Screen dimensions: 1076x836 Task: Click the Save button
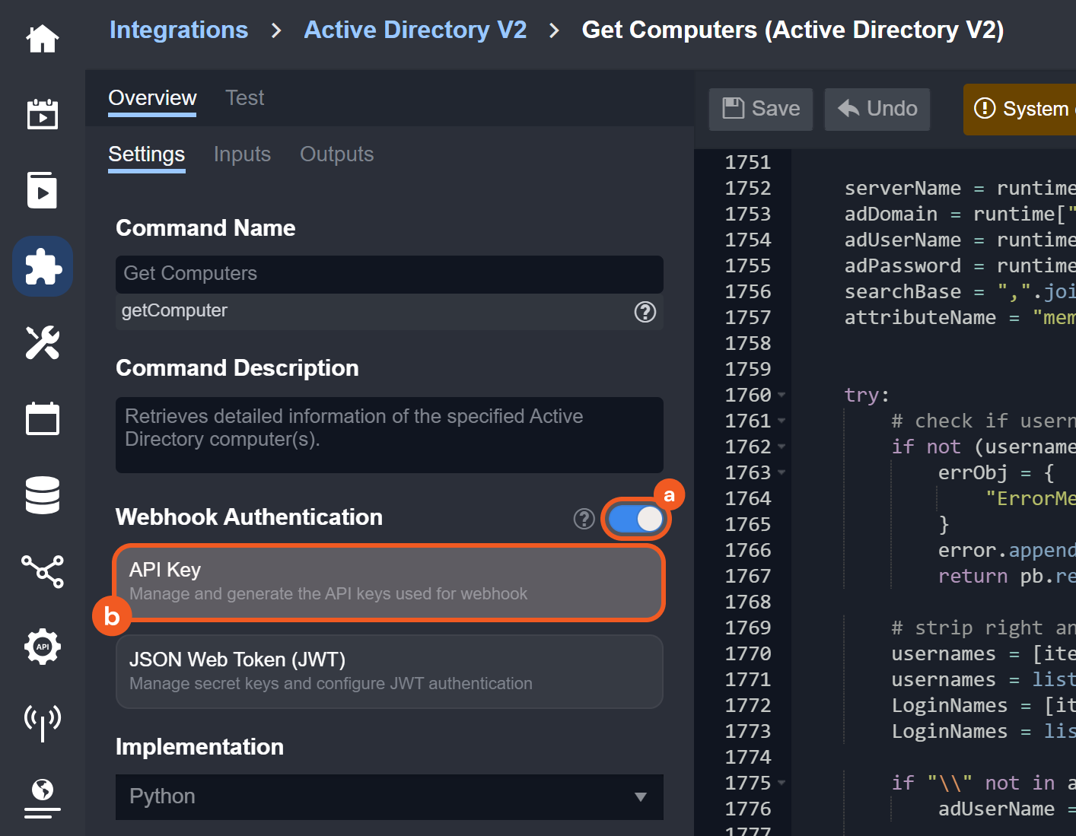click(x=761, y=109)
